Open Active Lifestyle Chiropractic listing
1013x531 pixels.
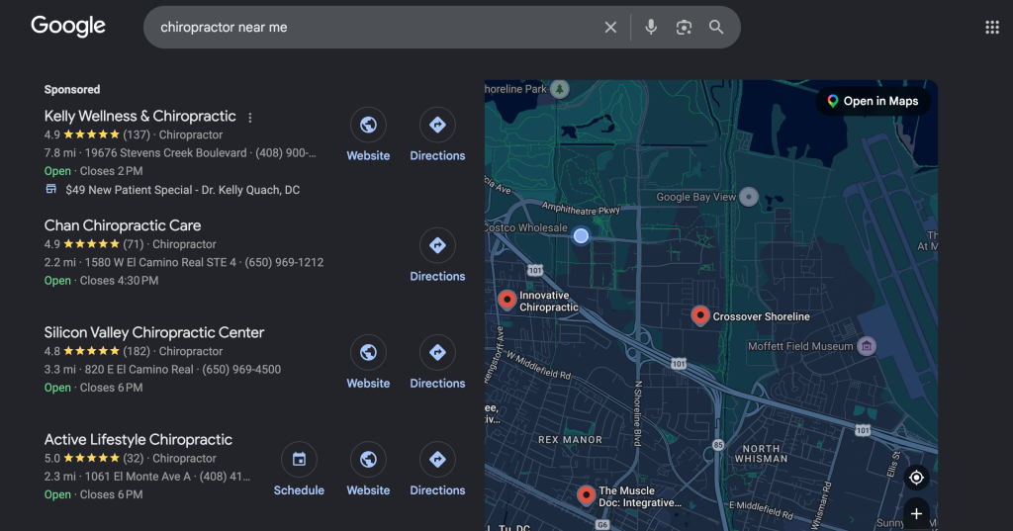(x=138, y=440)
